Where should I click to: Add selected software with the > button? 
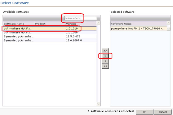[105, 56]
